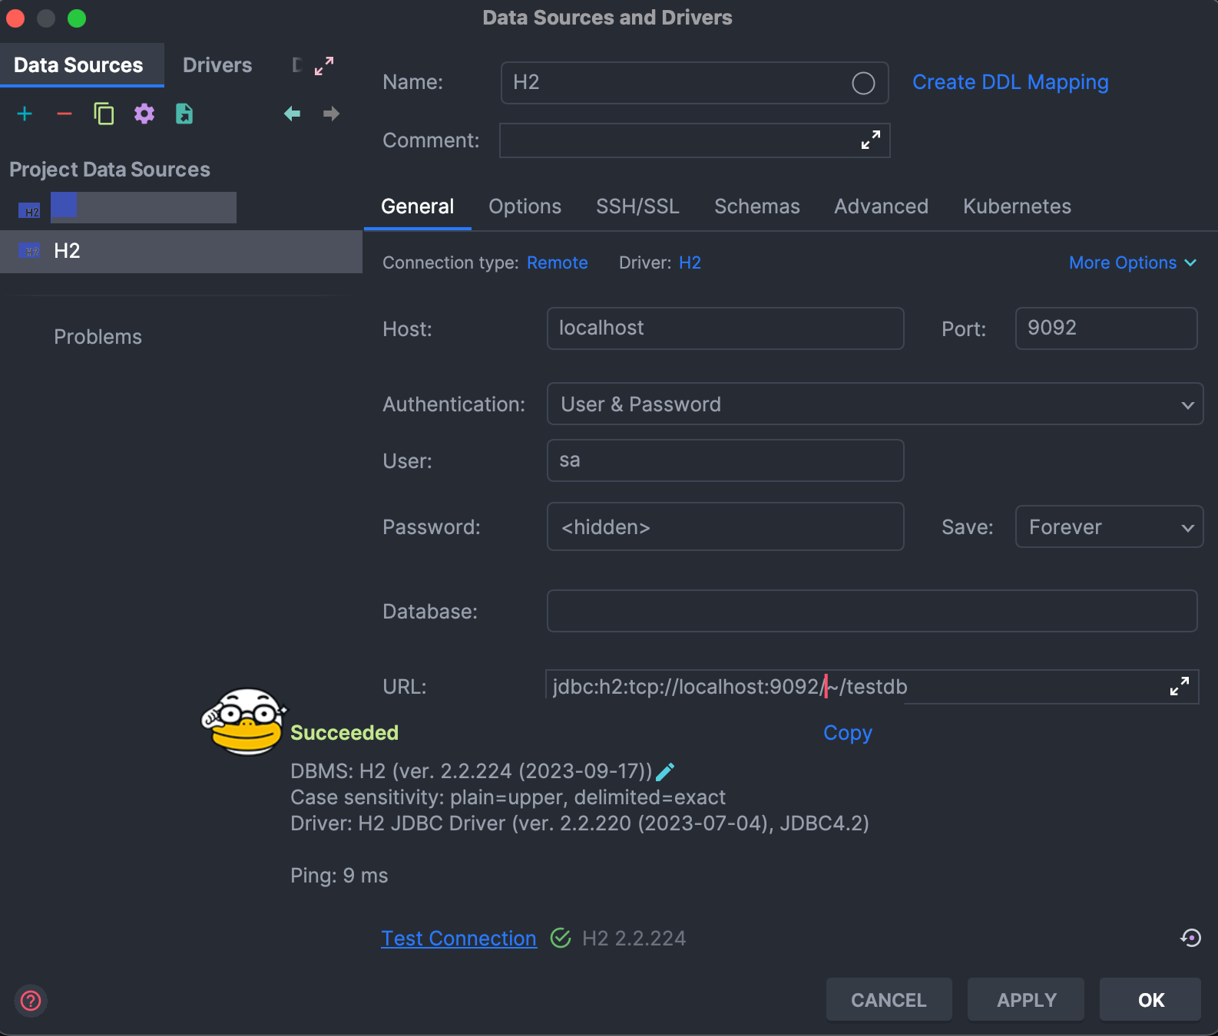Screen dimensions: 1218x1036
Task: Go back with the left arrow icon
Action: tap(292, 114)
